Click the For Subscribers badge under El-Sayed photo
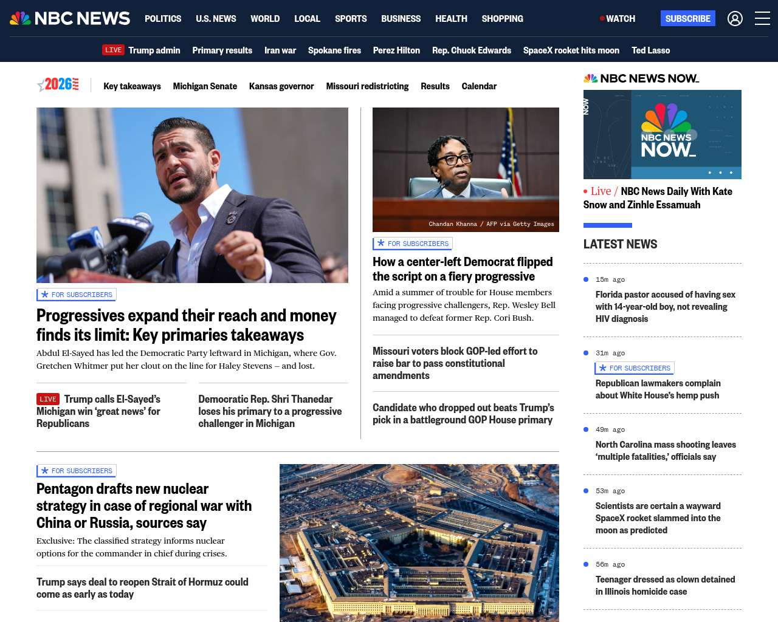This screenshot has height=622, width=778. pyautogui.click(x=77, y=295)
